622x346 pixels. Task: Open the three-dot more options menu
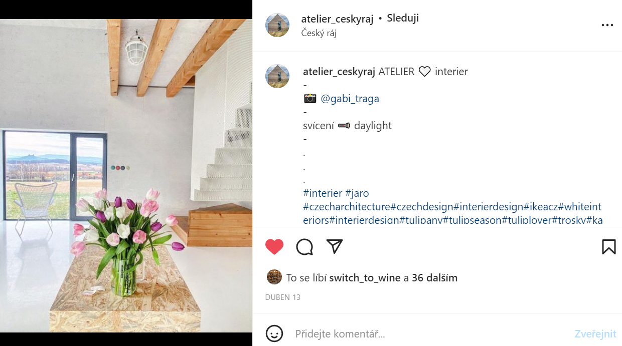tap(607, 26)
